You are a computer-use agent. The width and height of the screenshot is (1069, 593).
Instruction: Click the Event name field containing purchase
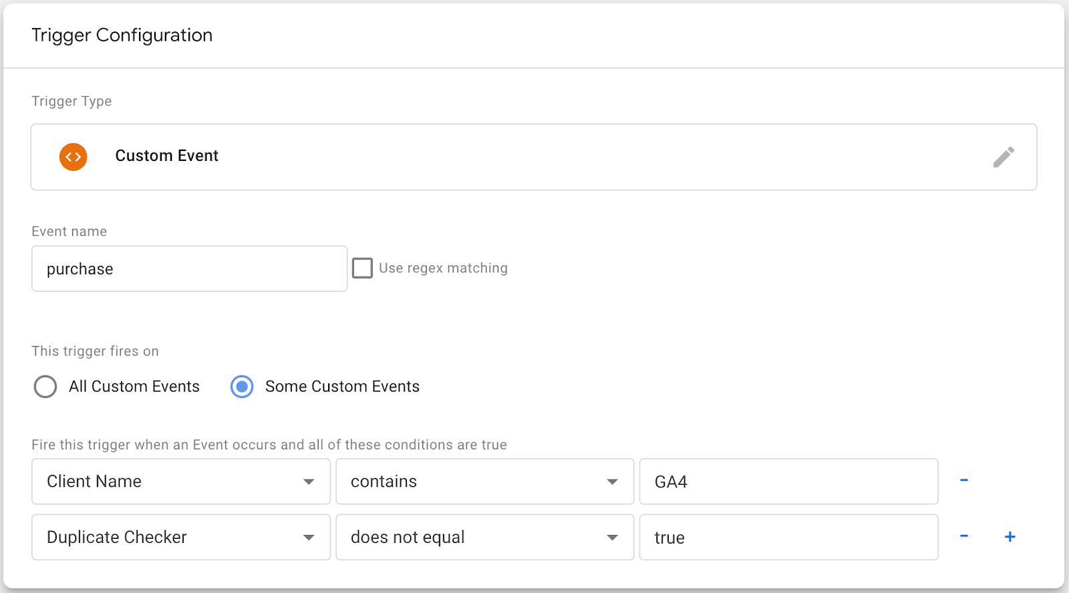coord(189,268)
